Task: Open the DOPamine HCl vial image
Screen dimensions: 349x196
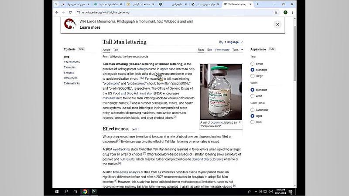Action: tap(221, 92)
